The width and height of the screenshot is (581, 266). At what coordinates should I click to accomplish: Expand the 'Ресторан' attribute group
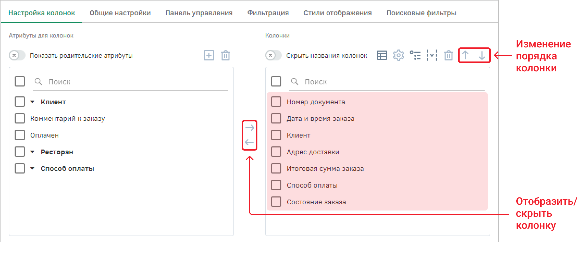32,152
